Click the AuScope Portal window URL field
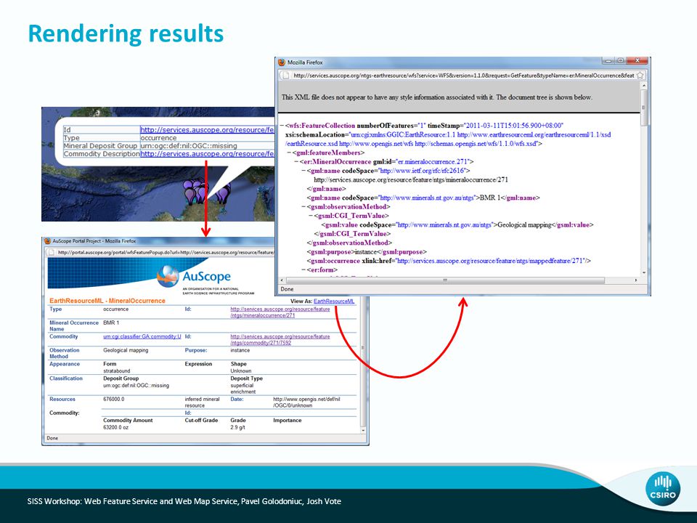 166,252
